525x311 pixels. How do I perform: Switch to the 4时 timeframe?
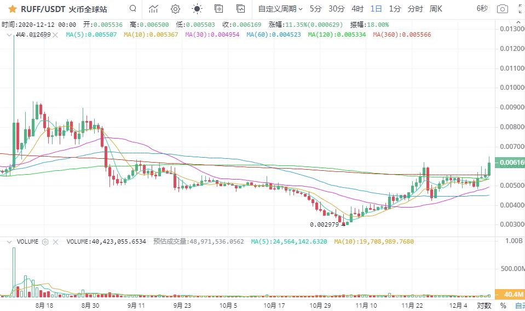(357, 9)
